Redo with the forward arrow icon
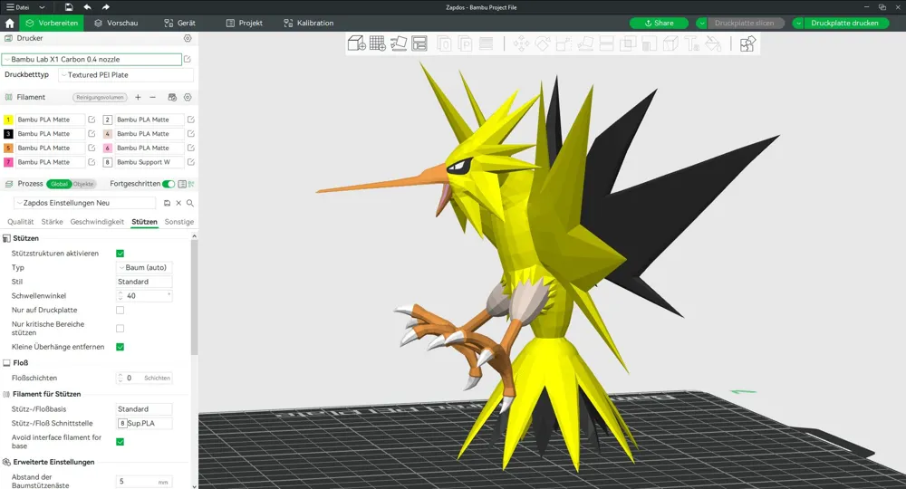This screenshot has height=489, width=906. pos(106,7)
